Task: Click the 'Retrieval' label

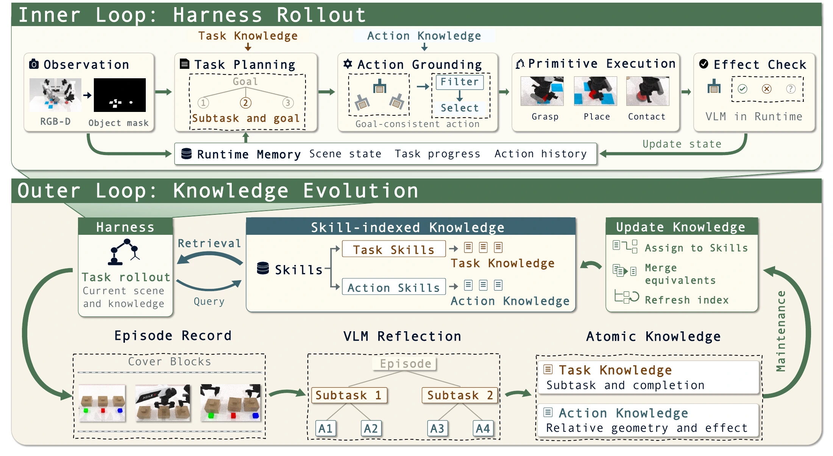Action: [209, 243]
